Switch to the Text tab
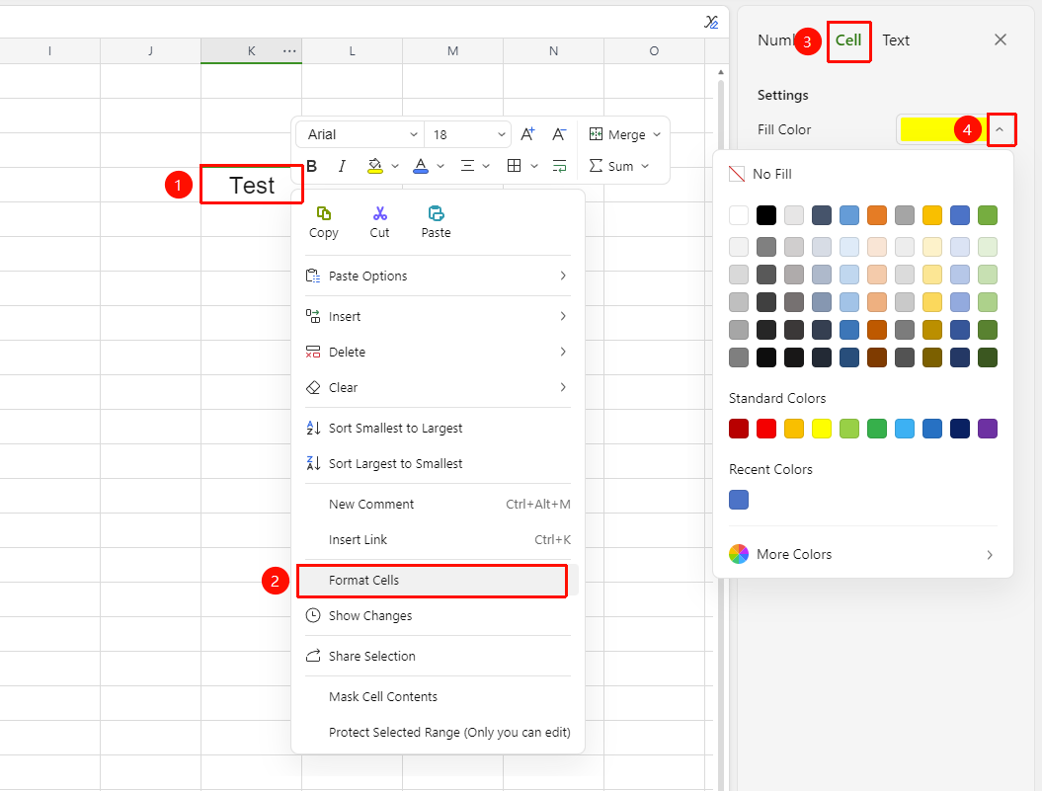This screenshot has height=791, width=1042. pyautogui.click(x=896, y=40)
